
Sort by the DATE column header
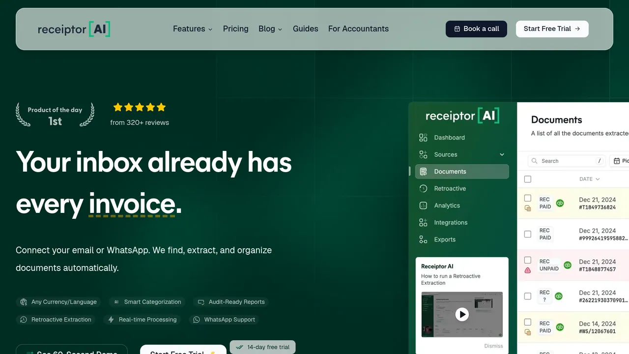tap(589, 179)
